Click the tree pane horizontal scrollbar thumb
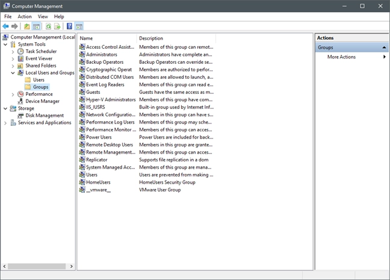 tap(37, 266)
